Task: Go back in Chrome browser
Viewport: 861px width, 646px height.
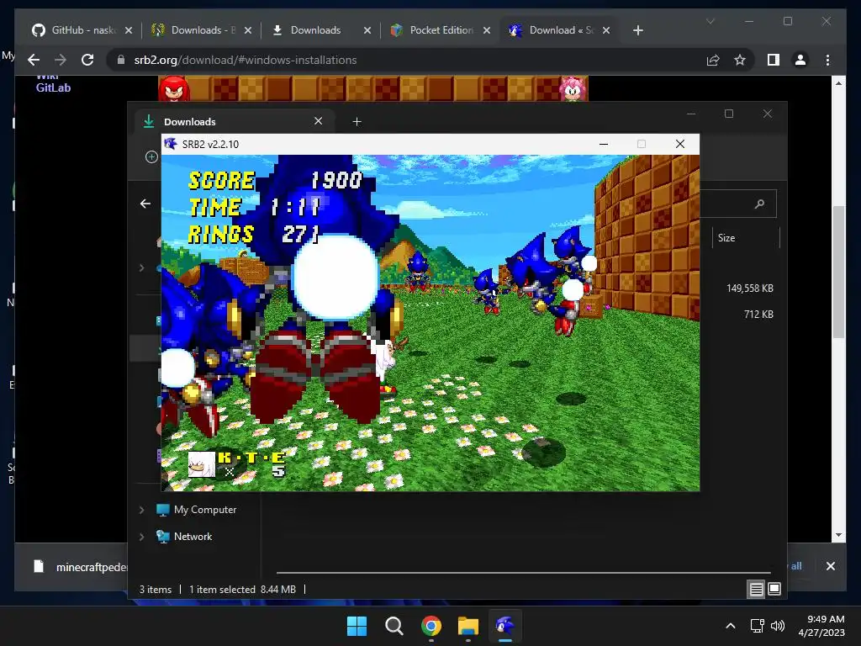Action: click(34, 60)
